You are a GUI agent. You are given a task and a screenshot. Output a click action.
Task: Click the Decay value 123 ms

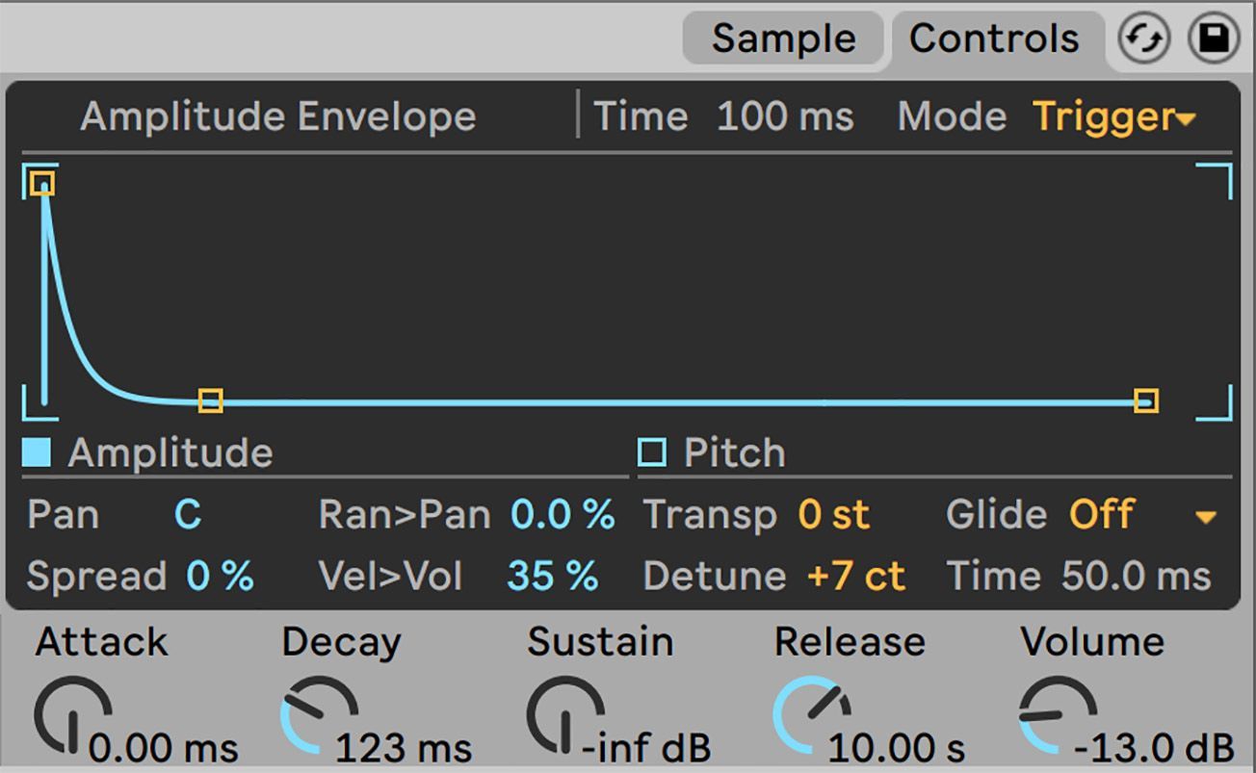(405, 747)
